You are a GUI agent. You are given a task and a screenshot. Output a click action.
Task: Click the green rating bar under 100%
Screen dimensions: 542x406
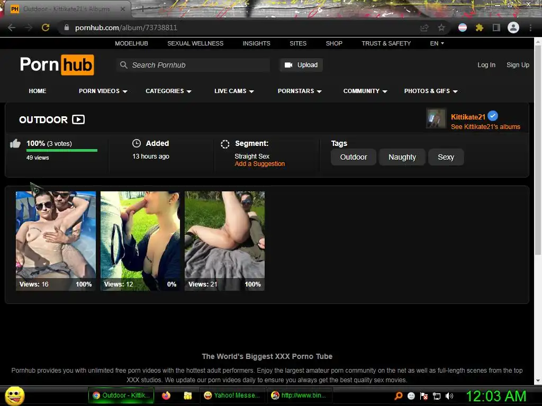[x=62, y=151]
